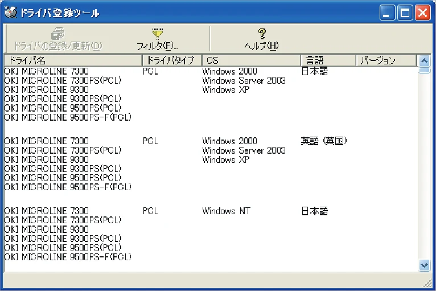
Task: Select OKI MICROLINE 9300 in the first group
Action: [x=47, y=89]
